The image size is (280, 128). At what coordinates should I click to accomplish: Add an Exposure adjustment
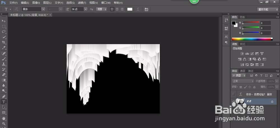257,54
